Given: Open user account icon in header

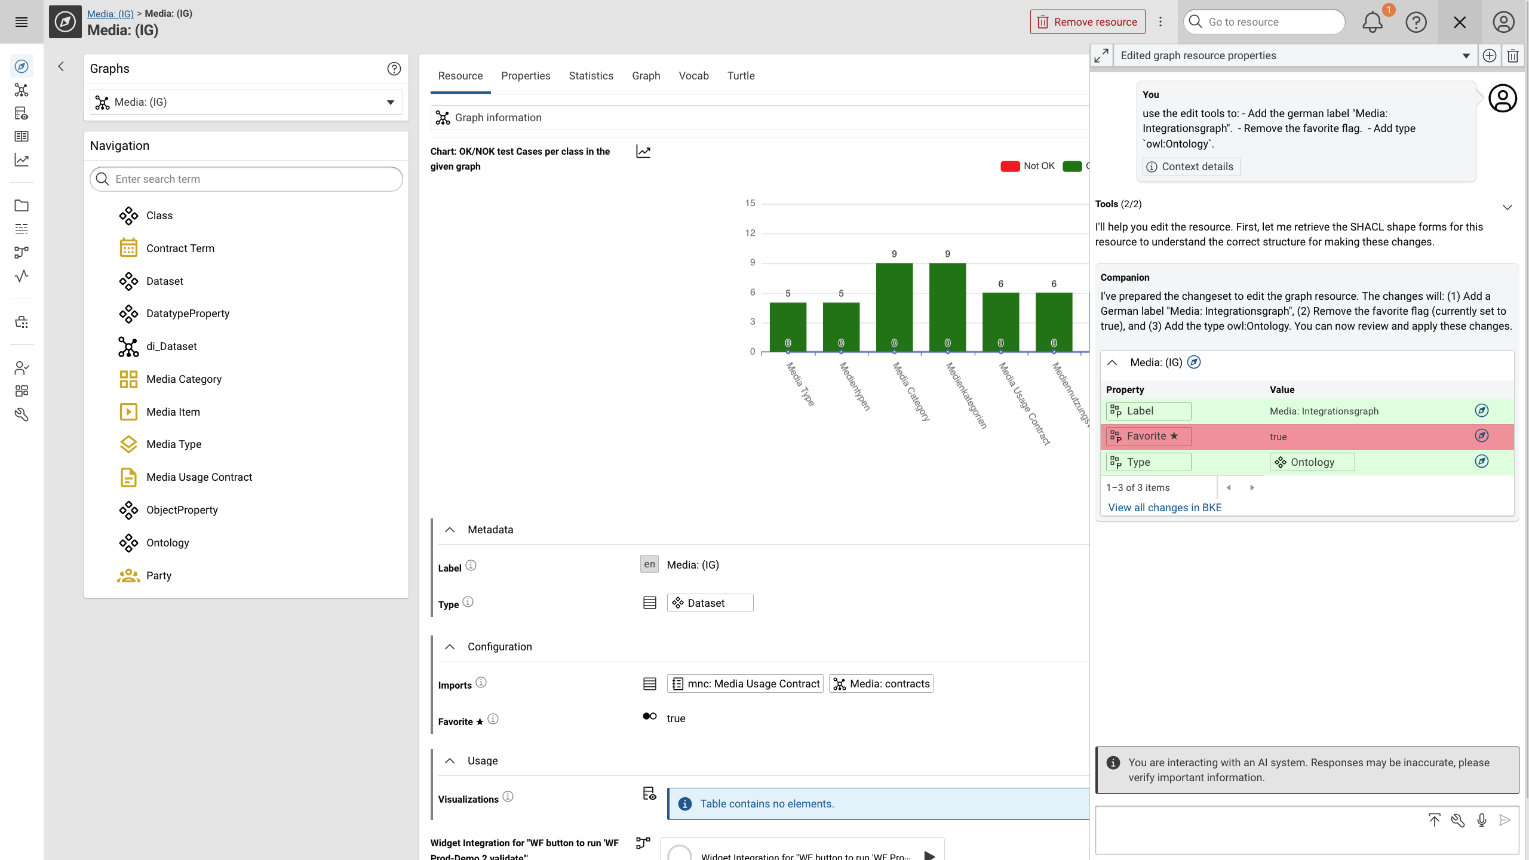Looking at the screenshot, I should coord(1503,22).
